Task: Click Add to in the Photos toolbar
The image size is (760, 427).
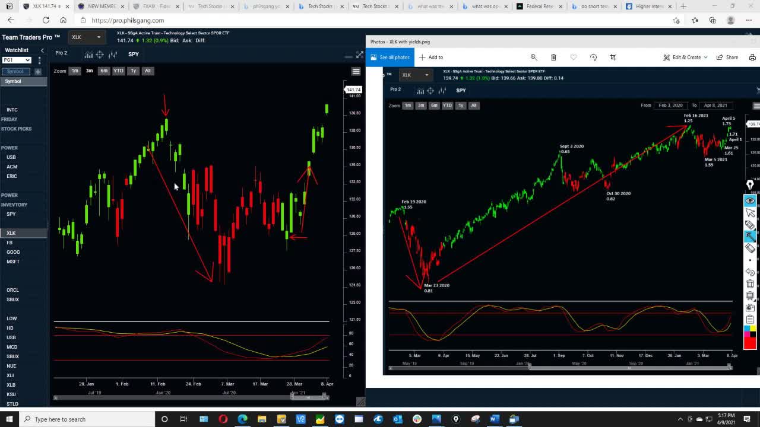Action: pyautogui.click(x=431, y=57)
